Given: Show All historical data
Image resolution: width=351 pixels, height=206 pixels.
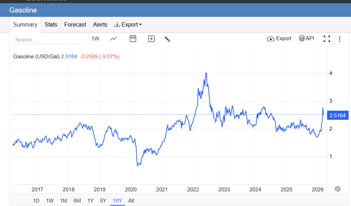Looking at the screenshot, I should 131,201.
